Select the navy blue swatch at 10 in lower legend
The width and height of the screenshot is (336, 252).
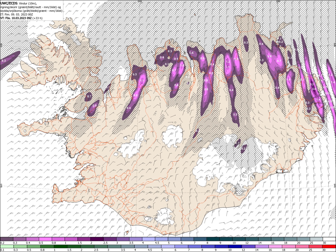pos(235,246)
